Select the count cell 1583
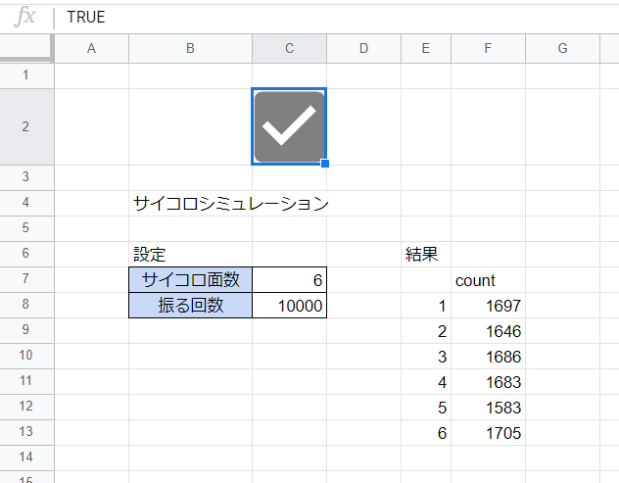The image size is (619, 483). tap(488, 407)
